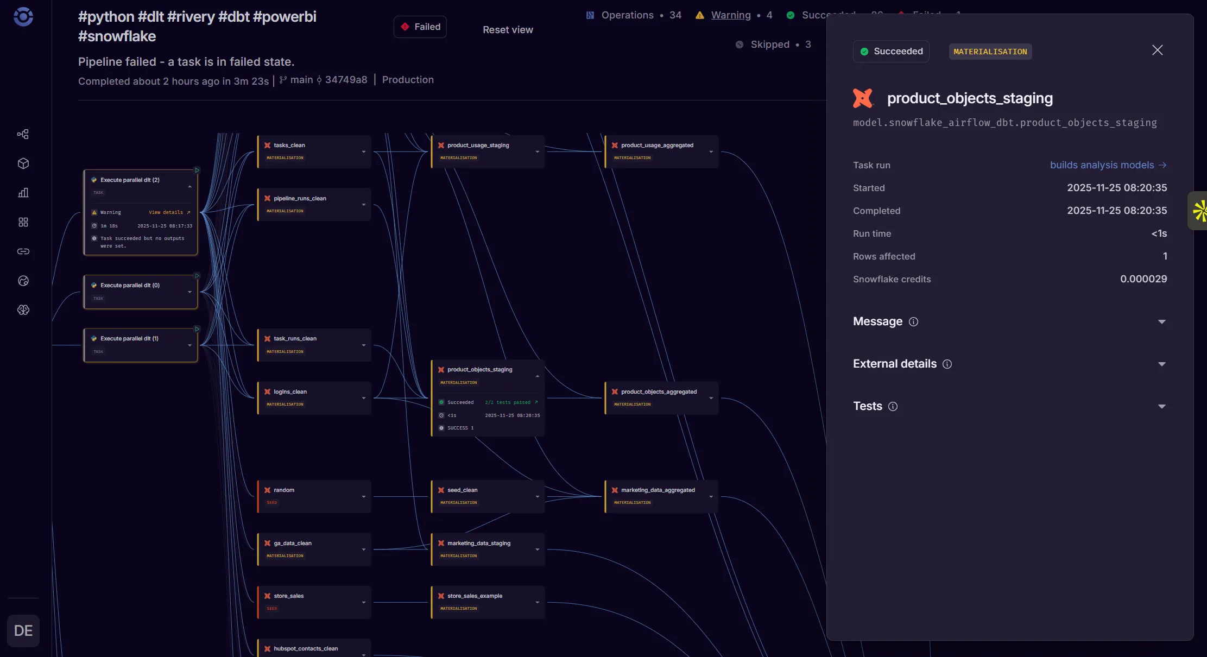Click the globe sidebar icon
This screenshot has width=1207, height=657.
[23, 281]
